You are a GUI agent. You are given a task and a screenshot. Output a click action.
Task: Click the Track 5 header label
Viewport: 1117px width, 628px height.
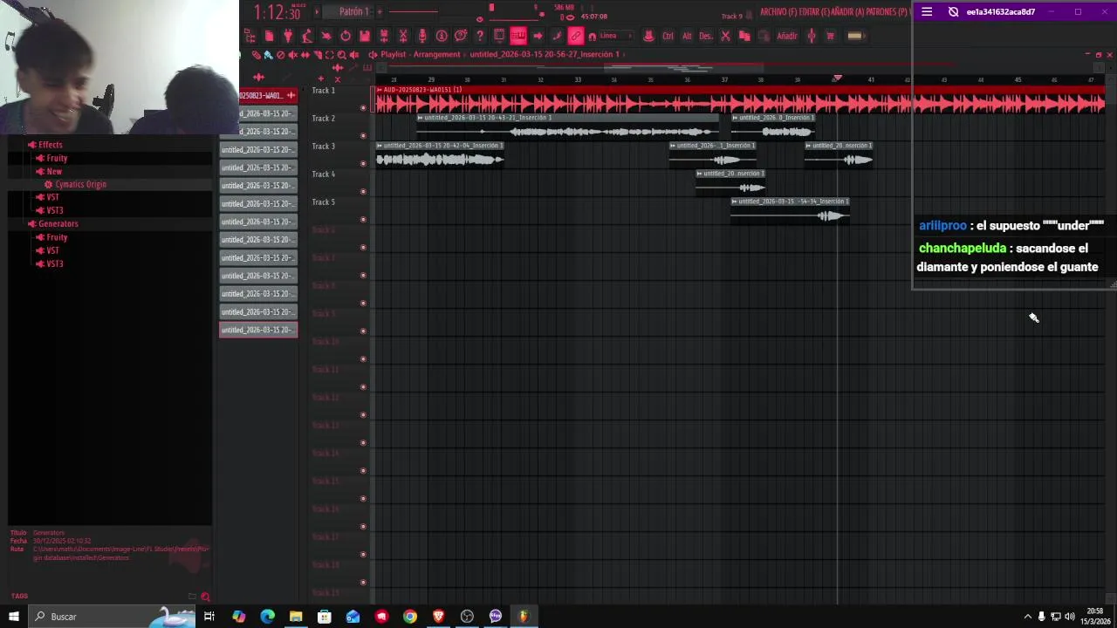point(323,202)
